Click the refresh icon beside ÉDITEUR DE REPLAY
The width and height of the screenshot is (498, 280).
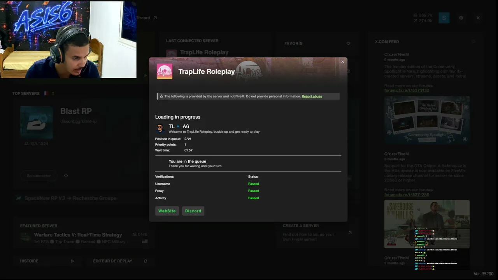coord(146,261)
